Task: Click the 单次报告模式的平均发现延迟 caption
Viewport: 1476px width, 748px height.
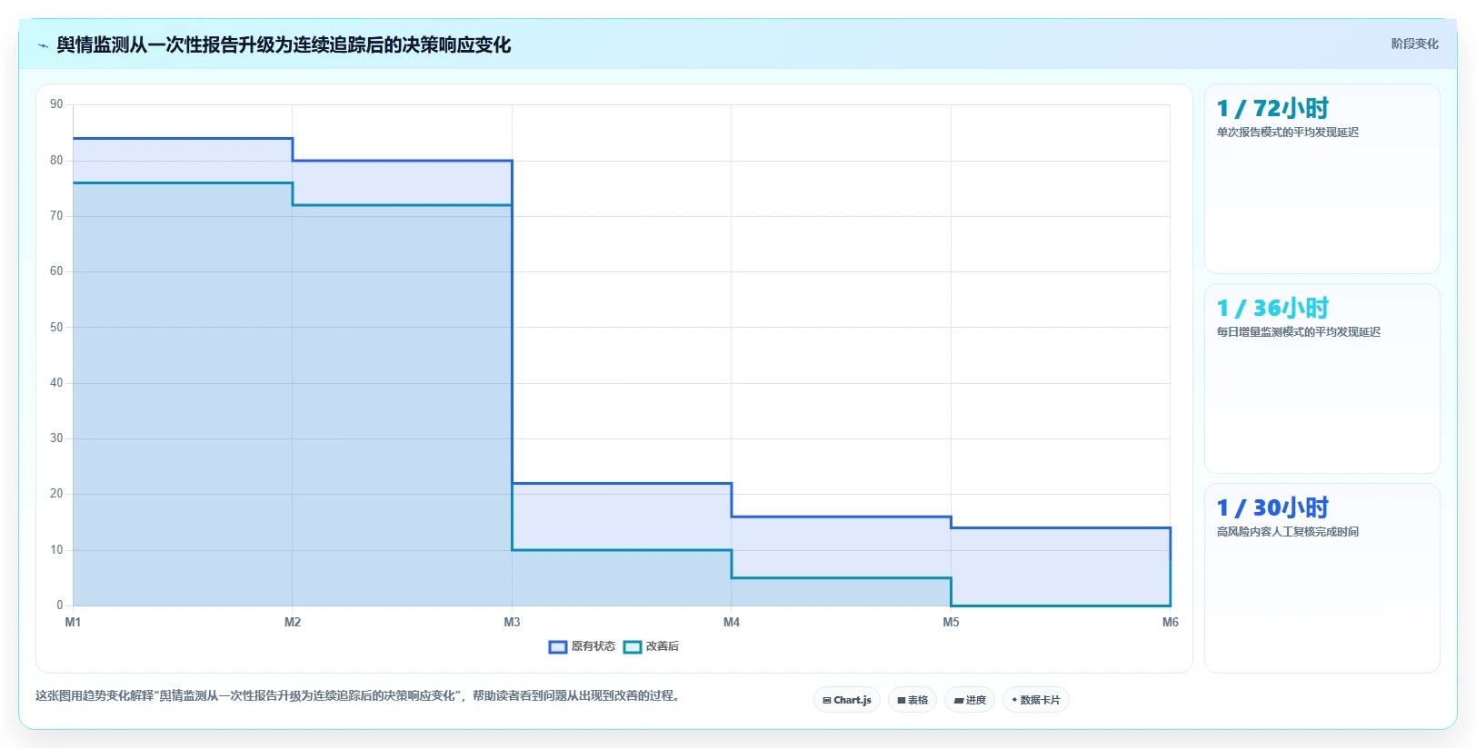Action: [1287, 133]
